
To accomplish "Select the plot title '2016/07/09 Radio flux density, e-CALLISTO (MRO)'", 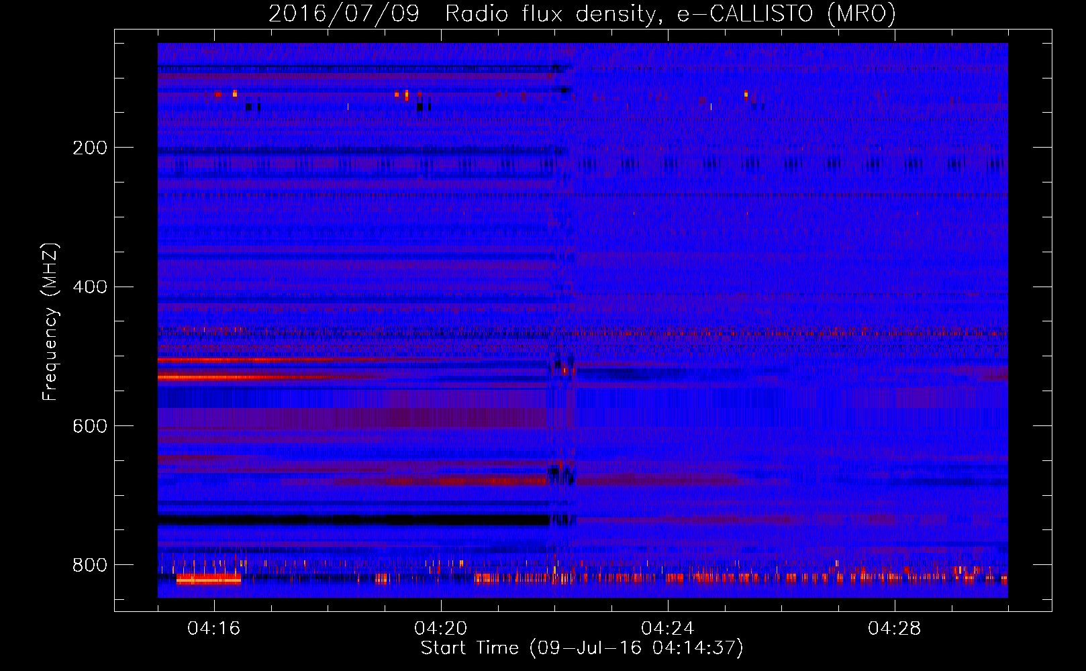I will [x=583, y=13].
